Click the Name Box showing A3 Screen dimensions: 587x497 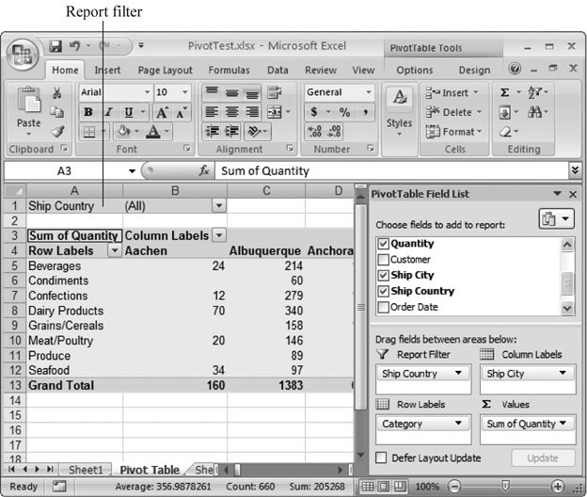[64, 170]
